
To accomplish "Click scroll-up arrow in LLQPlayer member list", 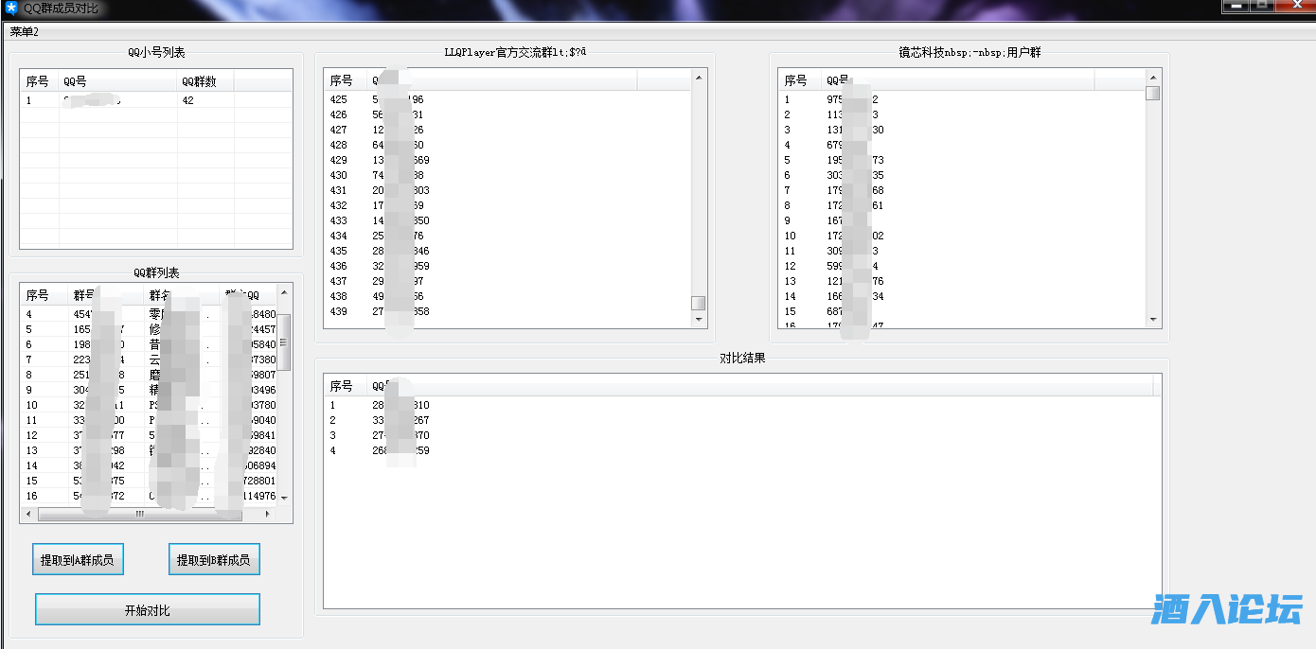I will (x=699, y=78).
